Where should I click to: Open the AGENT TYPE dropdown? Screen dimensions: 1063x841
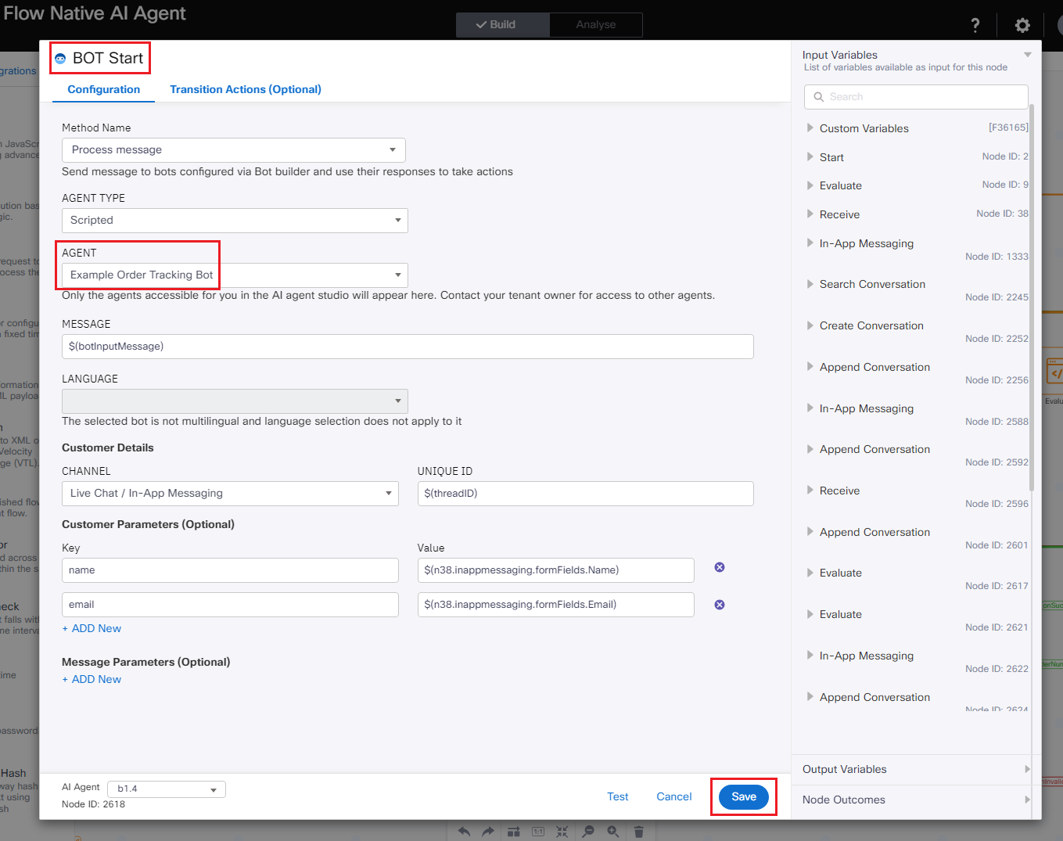(234, 221)
